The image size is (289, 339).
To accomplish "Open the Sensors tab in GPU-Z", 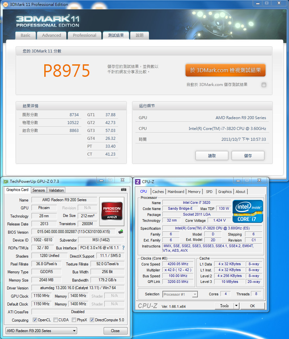I will [39, 190].
